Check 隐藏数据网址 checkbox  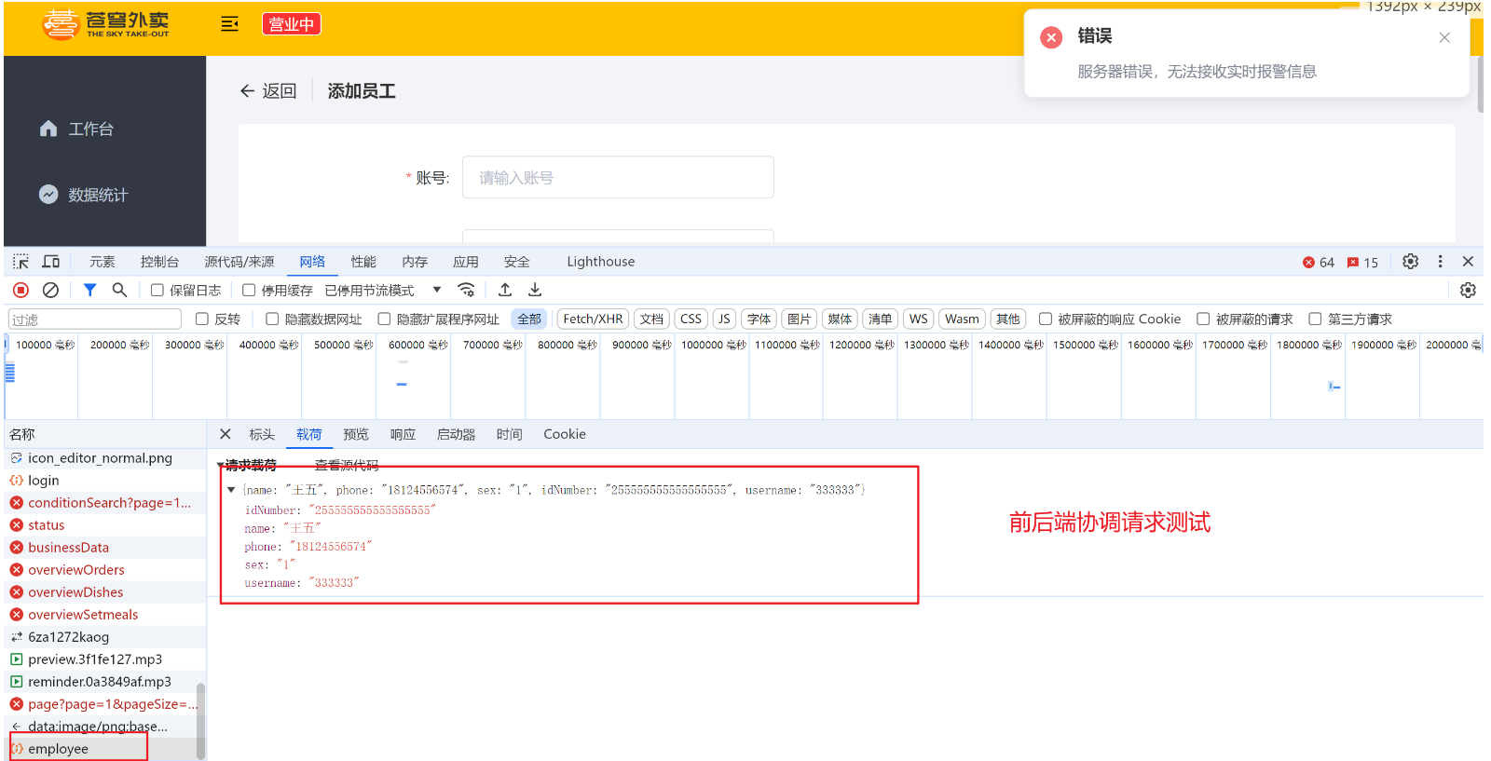(x=272, y=319)
